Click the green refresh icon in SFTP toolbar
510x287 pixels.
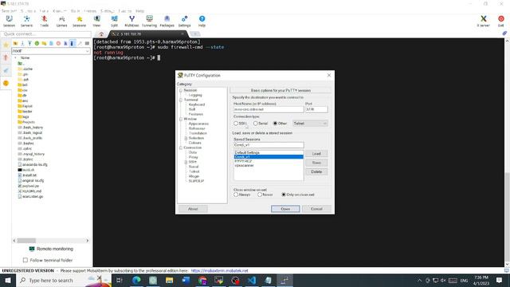(37, 43)
